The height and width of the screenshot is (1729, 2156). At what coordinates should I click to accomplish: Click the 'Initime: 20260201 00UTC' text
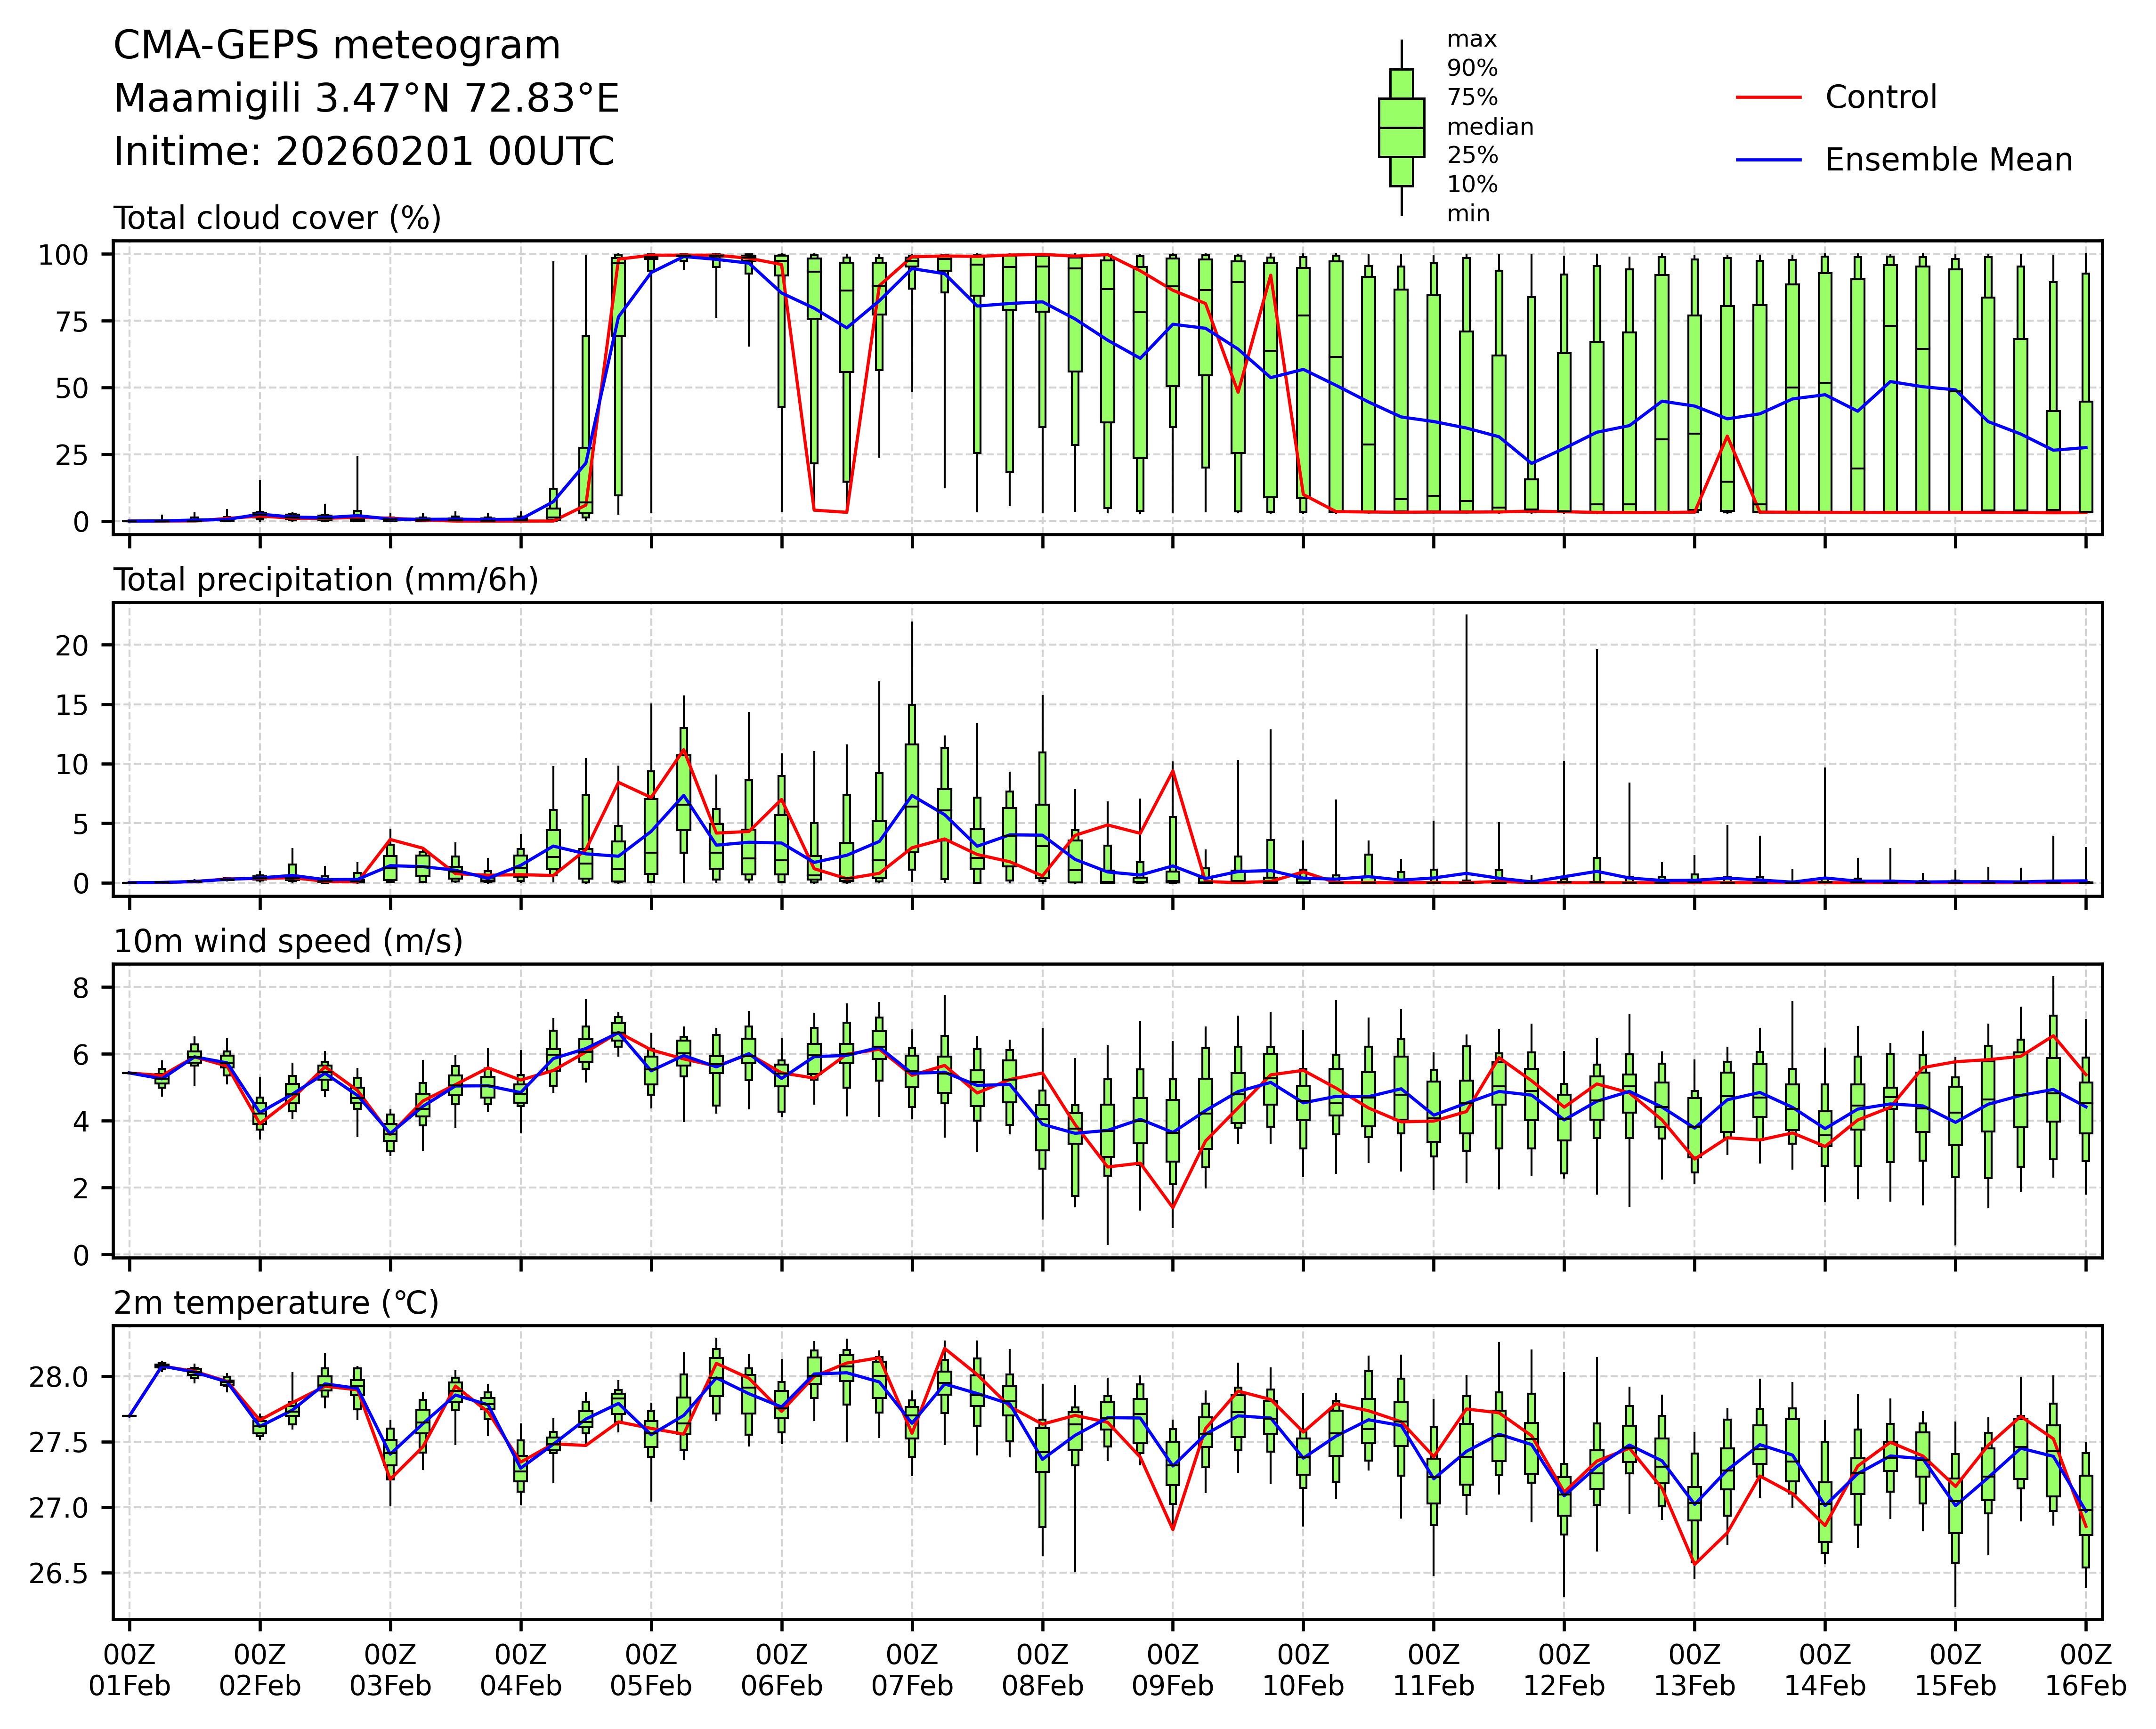click(x=363, y=152)
